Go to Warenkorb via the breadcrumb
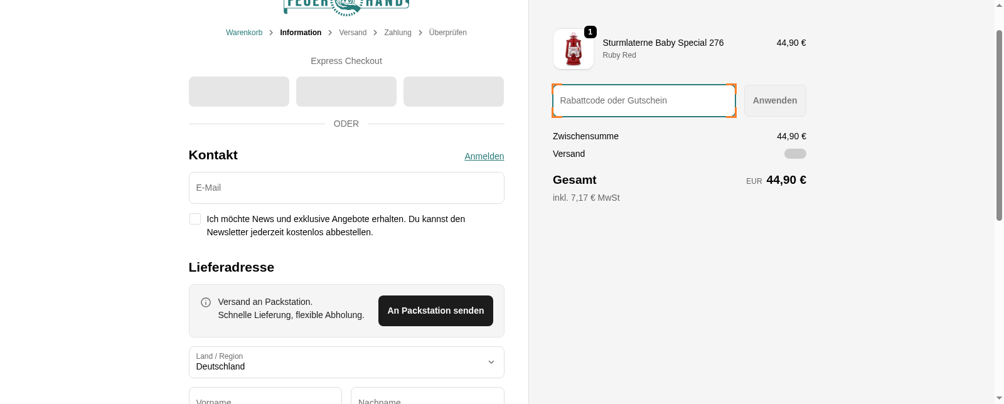This screenshot has height=404, width=1004. tap(244, 32)
